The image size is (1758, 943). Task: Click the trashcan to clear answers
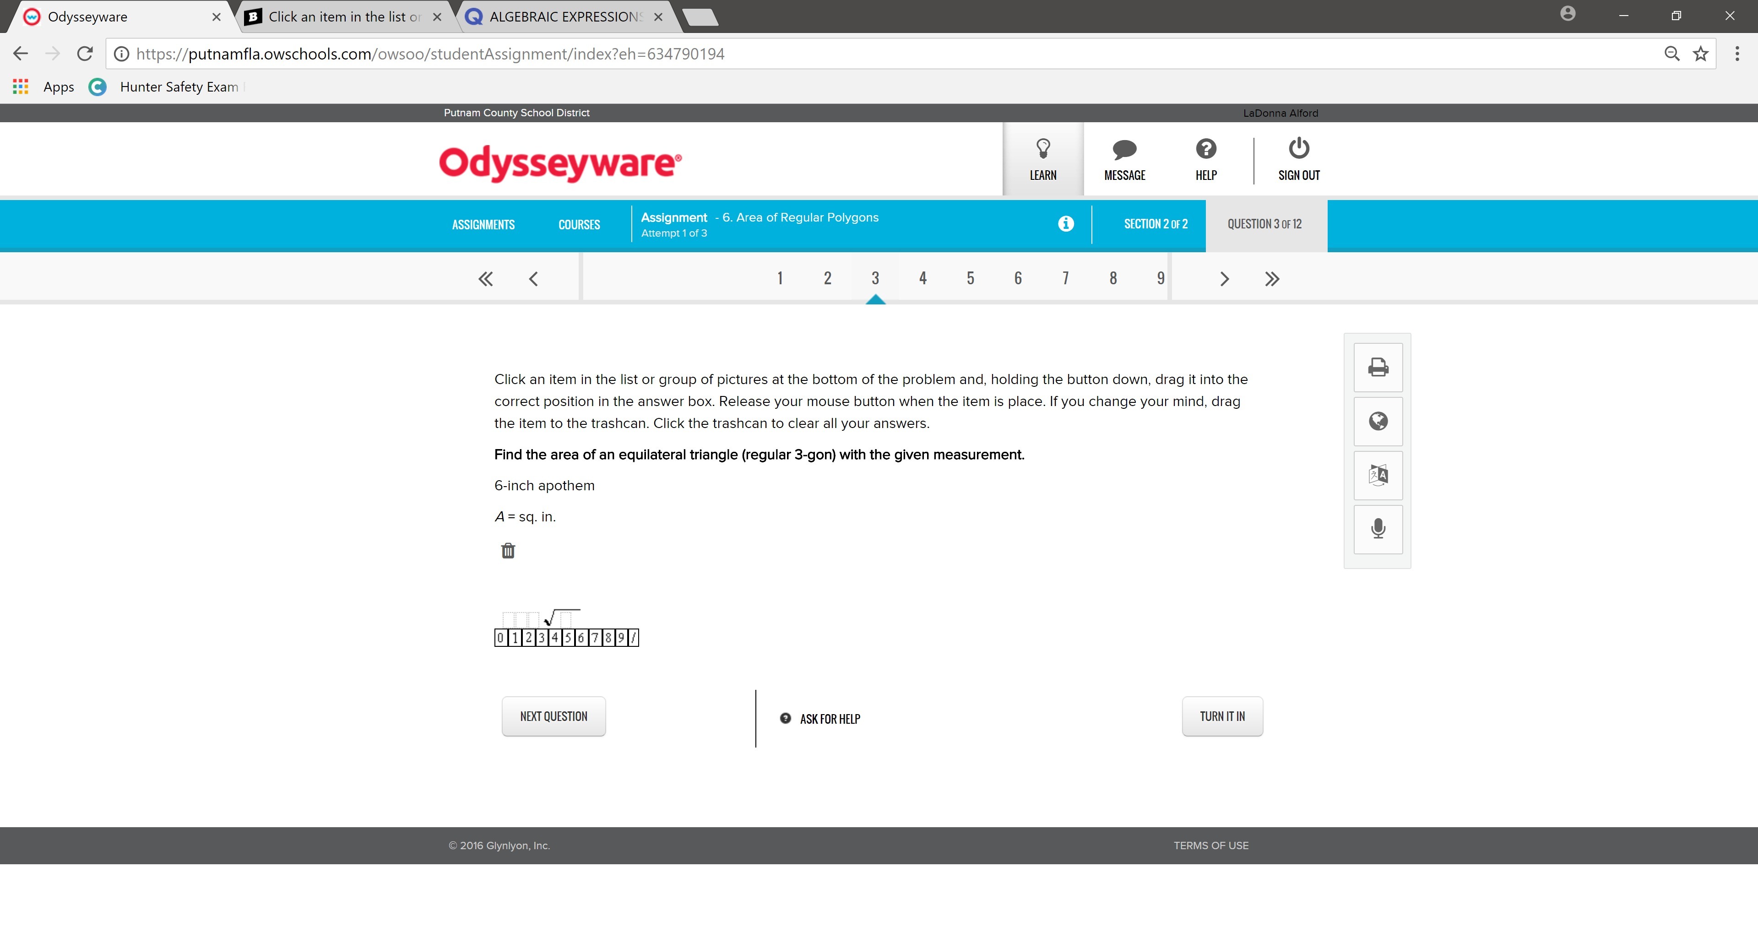(x=508, y=551)
